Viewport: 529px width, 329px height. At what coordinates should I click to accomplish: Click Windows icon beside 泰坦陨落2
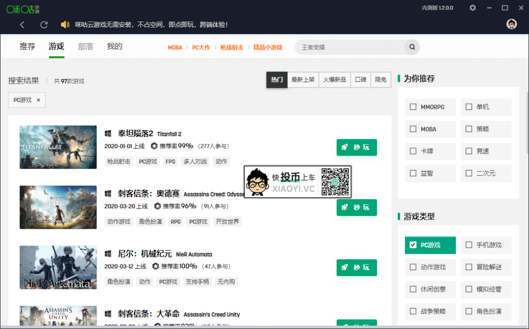(108, 134)
